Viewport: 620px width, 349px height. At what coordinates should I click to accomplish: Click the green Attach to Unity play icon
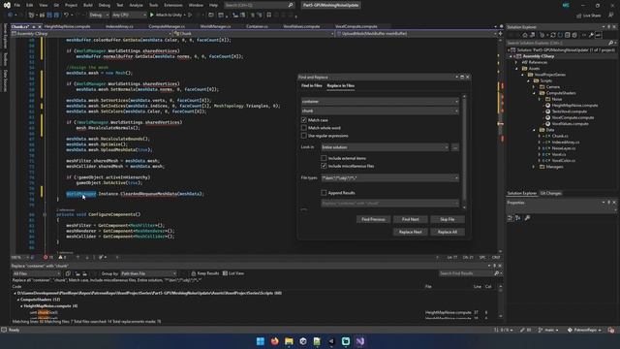click(152, 16)
